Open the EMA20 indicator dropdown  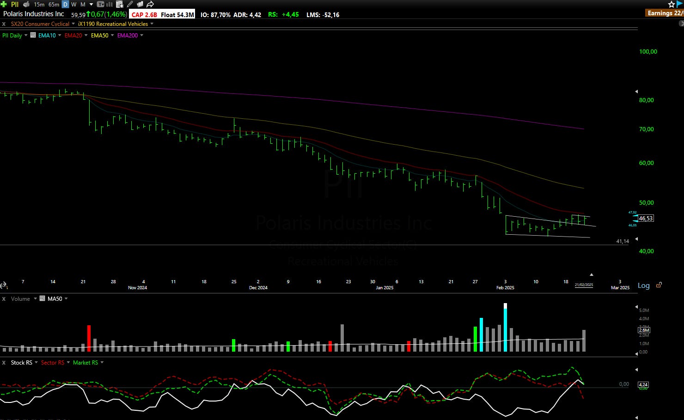[86, 35]
